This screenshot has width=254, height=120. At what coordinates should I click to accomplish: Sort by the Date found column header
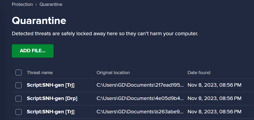pyautogui.click(x=199, y=73)
